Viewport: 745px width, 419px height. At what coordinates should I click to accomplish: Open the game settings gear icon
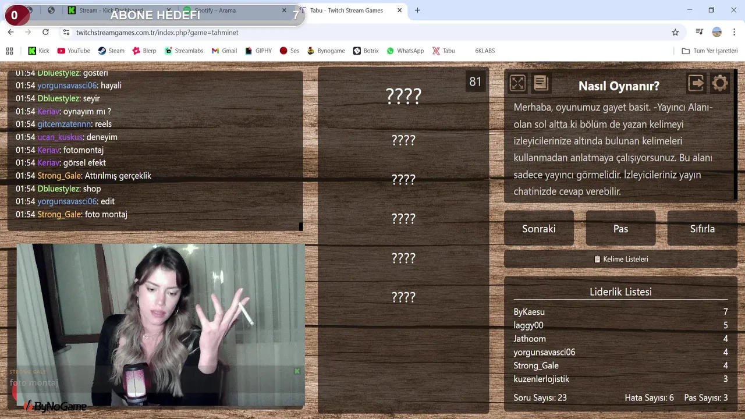pyautogui.click(x=720, y=83)
